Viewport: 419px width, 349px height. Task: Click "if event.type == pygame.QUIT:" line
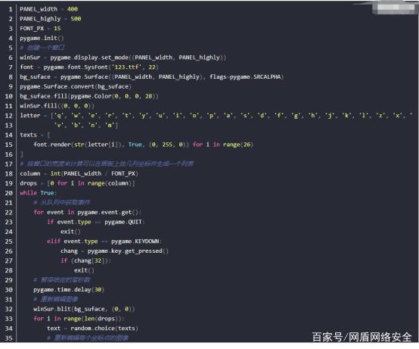tap(96, 222)
